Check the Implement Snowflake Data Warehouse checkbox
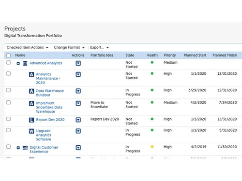 [8, 102]
